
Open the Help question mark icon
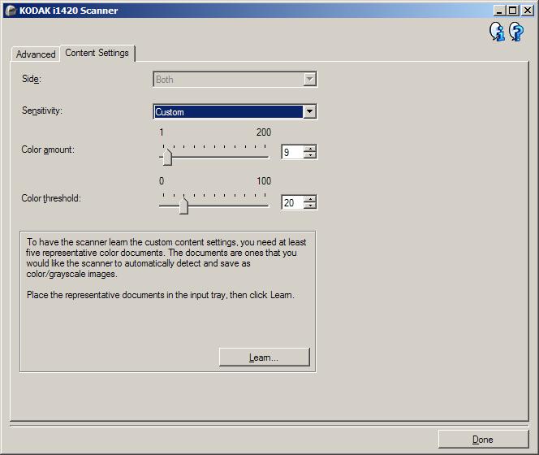pos(516,32)
